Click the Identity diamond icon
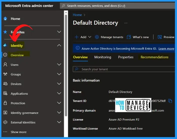This screenshot has height=139, width=177. pyautogui.click(x=5, y=45)
